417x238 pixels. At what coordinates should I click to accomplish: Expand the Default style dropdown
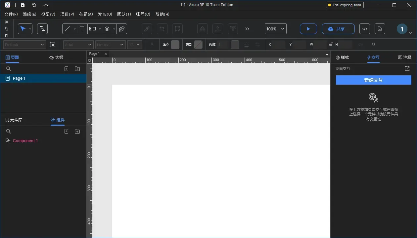(24, 45)
